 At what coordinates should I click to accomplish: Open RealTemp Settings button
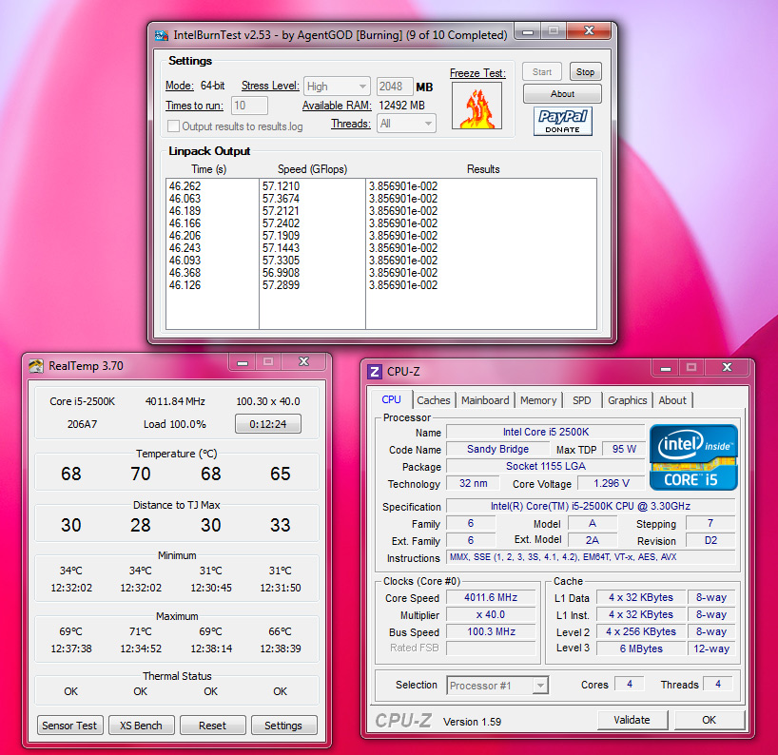tap(283, 726)
